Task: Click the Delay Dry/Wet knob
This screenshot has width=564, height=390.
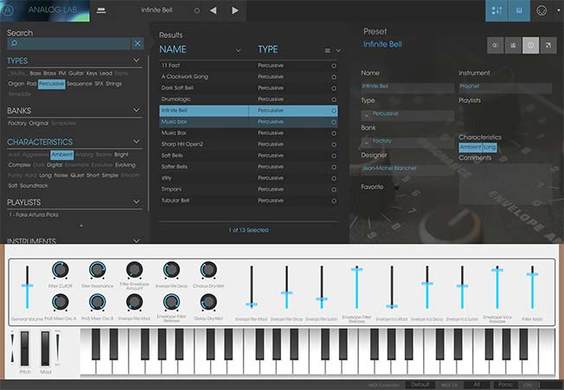Action: (x=208, y=303)
